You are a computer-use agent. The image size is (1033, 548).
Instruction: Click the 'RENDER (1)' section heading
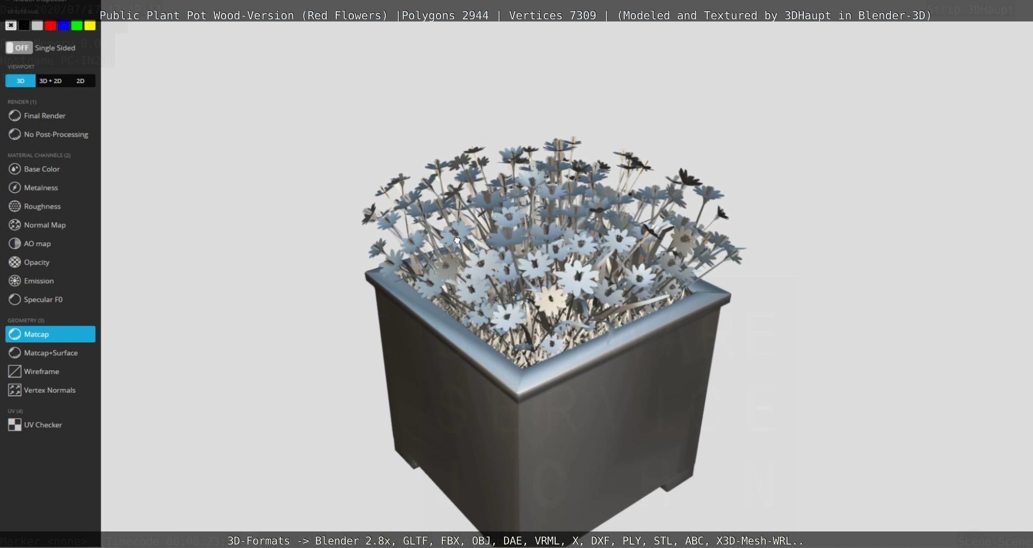point(22,102)
